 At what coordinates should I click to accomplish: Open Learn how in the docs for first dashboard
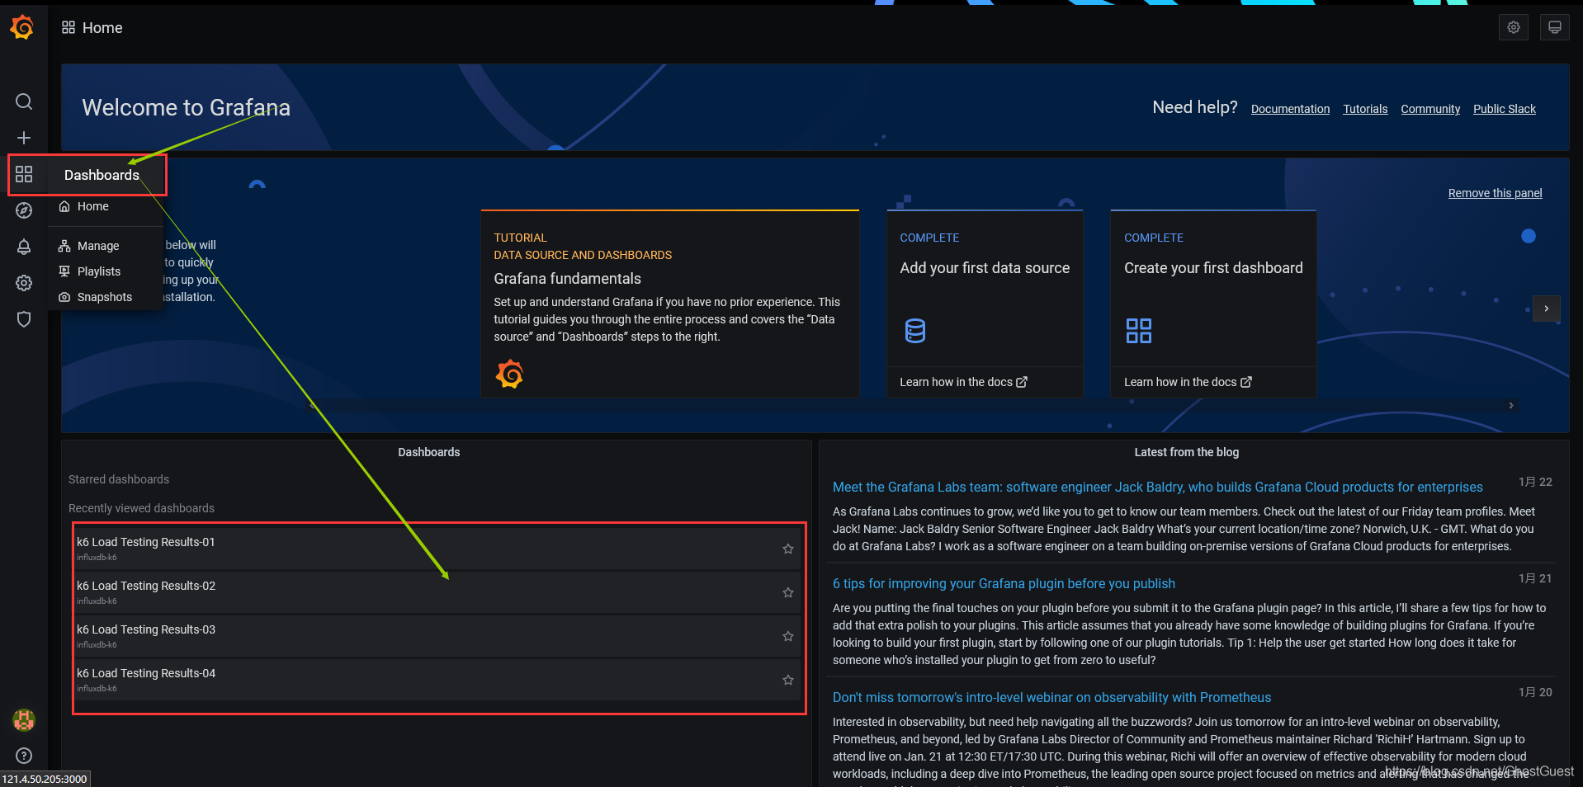(1188, 382)
